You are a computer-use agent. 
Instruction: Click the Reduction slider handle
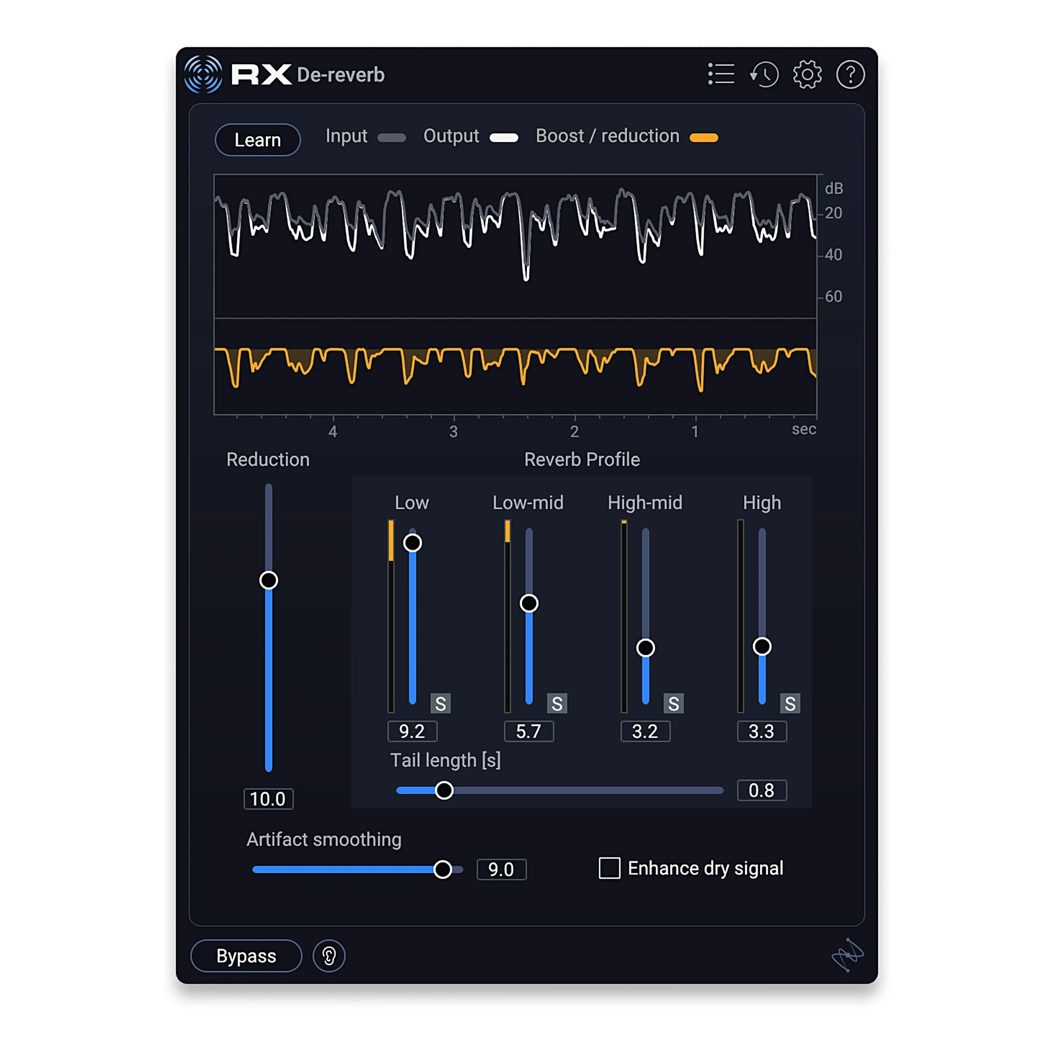click(268, 580)
